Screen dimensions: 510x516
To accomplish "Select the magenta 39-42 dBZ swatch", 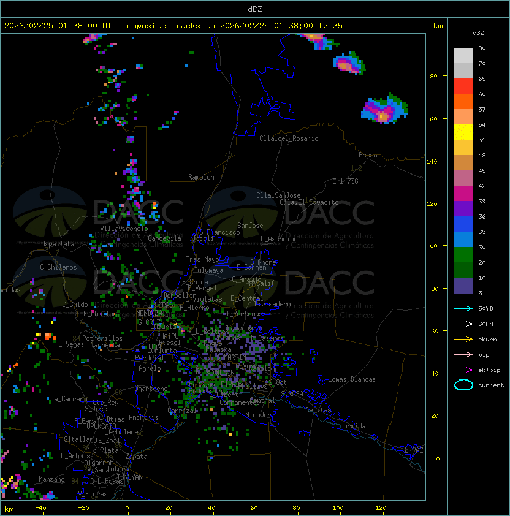I will pos(463,193).
